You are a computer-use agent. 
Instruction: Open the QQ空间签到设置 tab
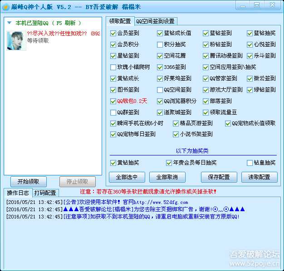pyautogui.click(x=156, y=21)
